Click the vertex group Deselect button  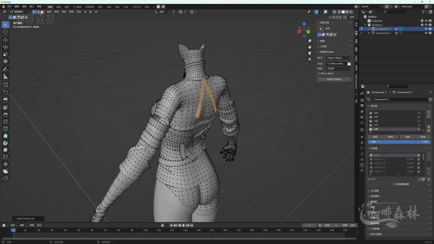[423, 137]
